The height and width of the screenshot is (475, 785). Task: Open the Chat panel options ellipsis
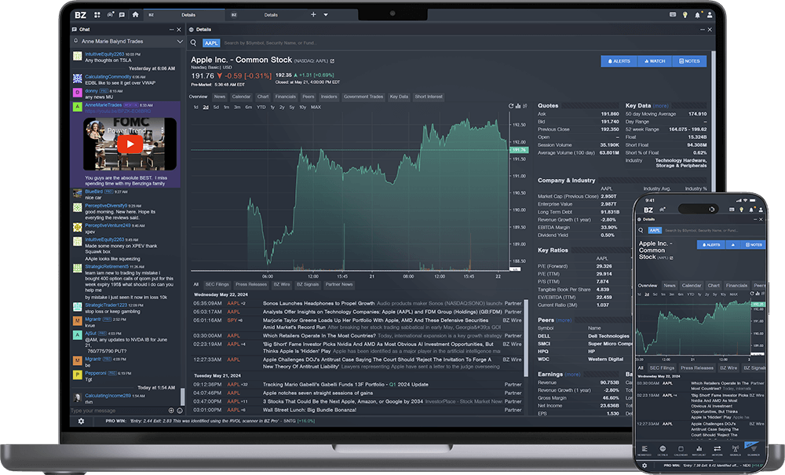[x=171, y=30]
